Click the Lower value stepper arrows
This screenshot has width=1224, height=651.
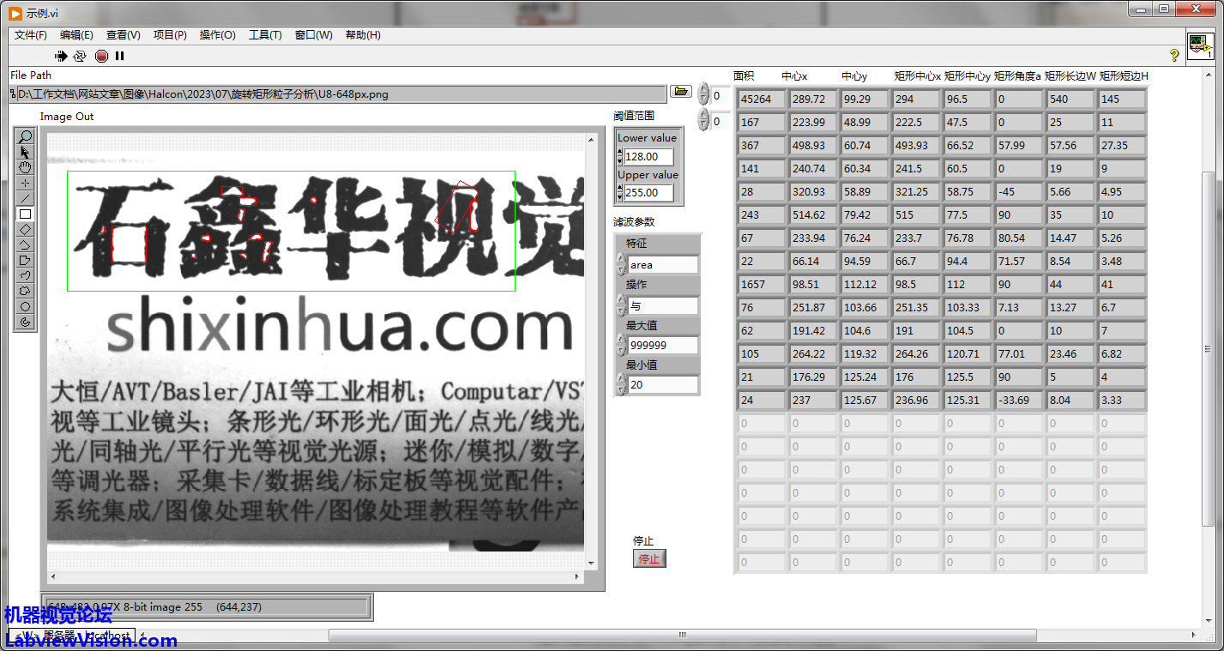(x=620, y=157)
